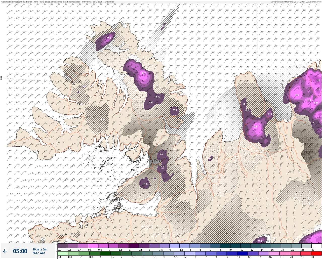Click the 1.3 precipitation value label
The width and height of the screenshot is (322, 259).
[318, 80]
